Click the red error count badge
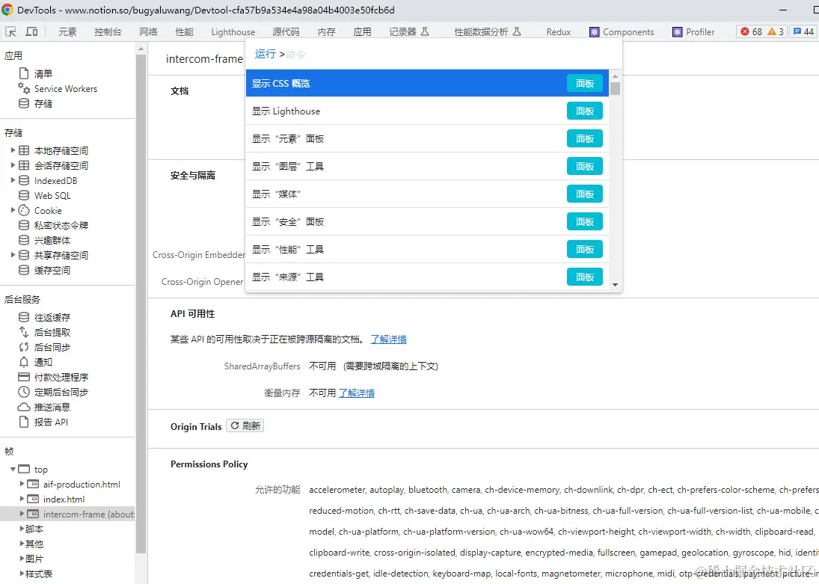The image size is (819, 584). click(751, 32)
